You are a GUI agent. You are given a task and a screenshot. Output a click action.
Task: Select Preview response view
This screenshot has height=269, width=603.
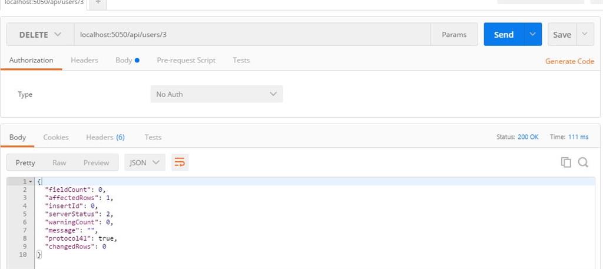(x=96, y=162)
